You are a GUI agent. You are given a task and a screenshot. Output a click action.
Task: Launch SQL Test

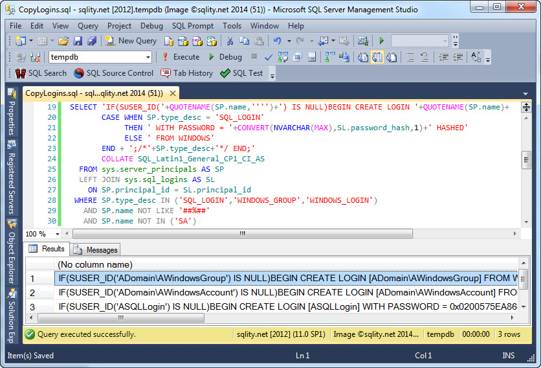point(241,73)
